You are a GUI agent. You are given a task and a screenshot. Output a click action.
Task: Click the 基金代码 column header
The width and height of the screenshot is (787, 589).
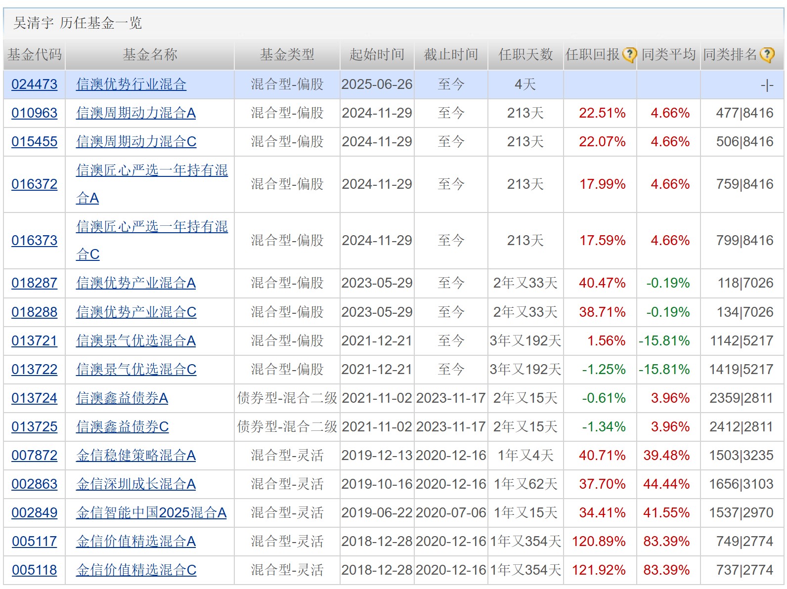[x=34, y=55]
